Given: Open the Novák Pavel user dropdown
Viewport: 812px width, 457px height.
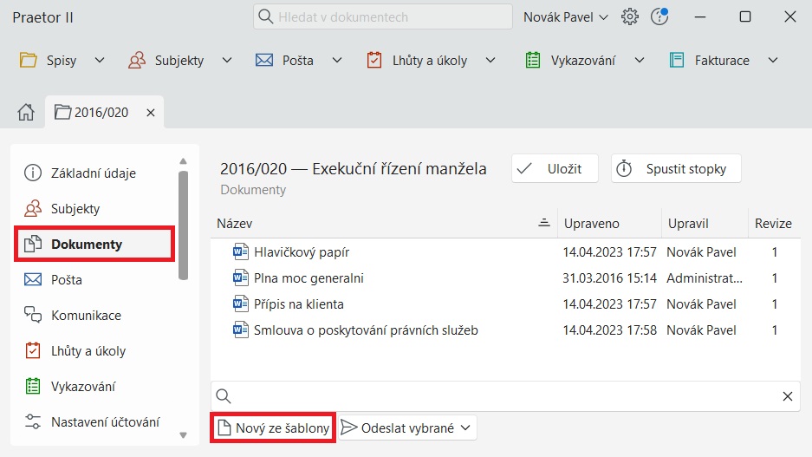Looking at the screenshot, I should pos(565,17).
